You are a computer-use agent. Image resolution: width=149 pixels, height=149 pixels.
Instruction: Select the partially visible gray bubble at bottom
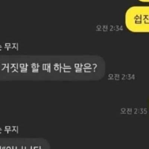[x=25, y=144]
